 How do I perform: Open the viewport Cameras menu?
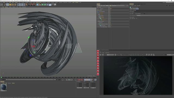(6, 7)
